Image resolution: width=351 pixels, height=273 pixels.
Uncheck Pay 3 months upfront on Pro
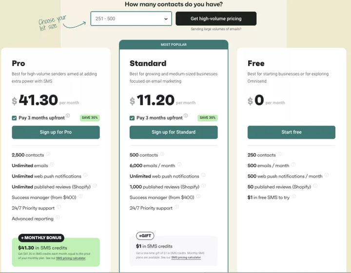[x=14, y=118]
